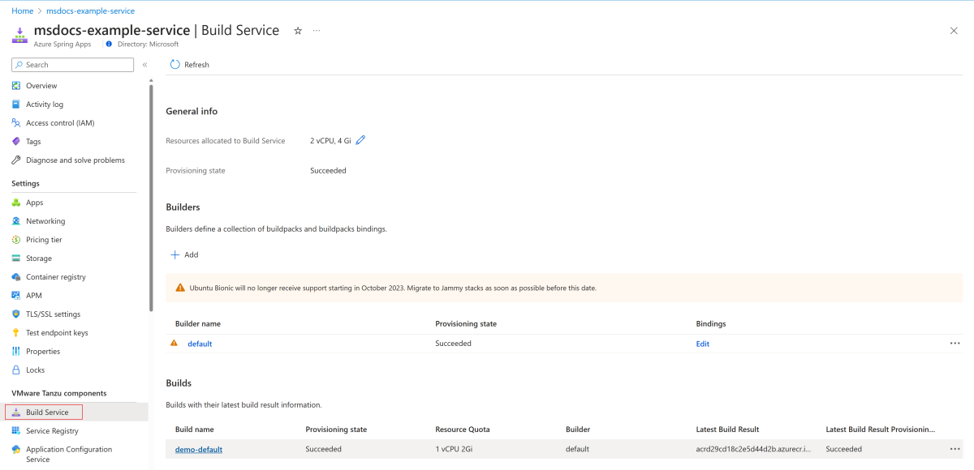Viewport: 974px width, 470px height.
Task: Click the Apps icon in sidebar
Action: (16, 203)
